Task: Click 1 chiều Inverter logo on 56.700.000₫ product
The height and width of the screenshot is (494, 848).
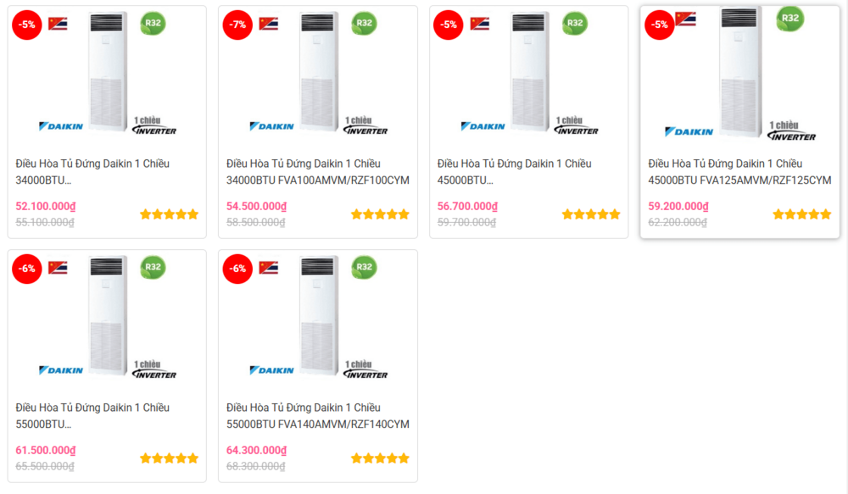Action: pyautogui.click(x=577, y=126)
